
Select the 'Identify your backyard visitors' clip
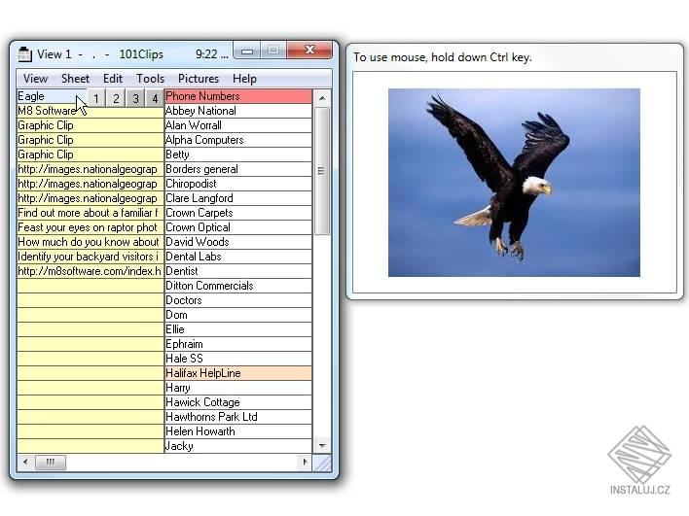(x=91, y=257)
